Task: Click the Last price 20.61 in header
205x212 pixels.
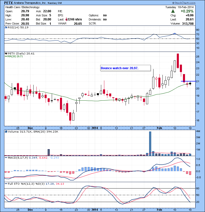Action: [190, 19]
